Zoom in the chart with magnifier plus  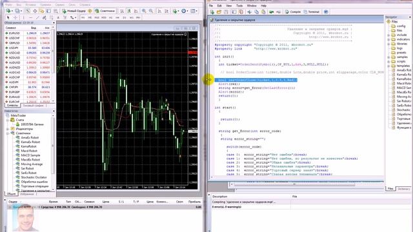tap(144, 11)
